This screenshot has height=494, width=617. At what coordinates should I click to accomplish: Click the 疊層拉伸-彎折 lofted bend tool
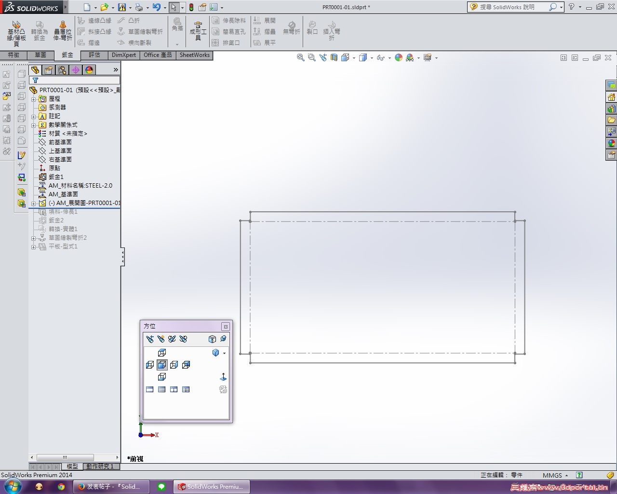pos(63,31)
